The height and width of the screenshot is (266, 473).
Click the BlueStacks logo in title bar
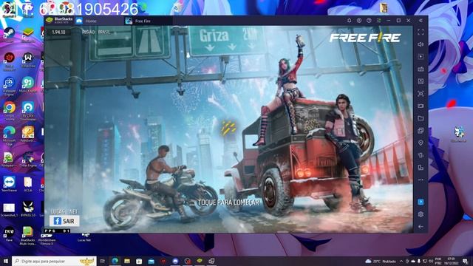coord(50,21)
